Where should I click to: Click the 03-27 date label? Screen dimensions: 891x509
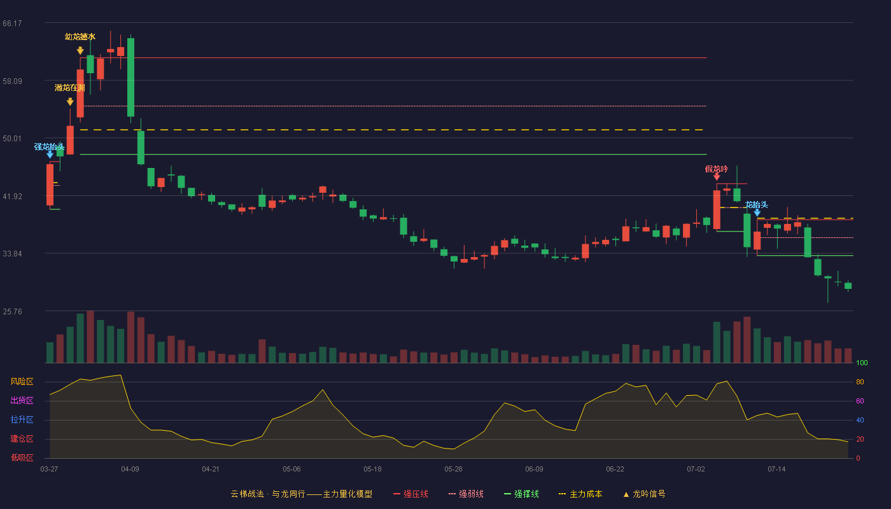49,469
